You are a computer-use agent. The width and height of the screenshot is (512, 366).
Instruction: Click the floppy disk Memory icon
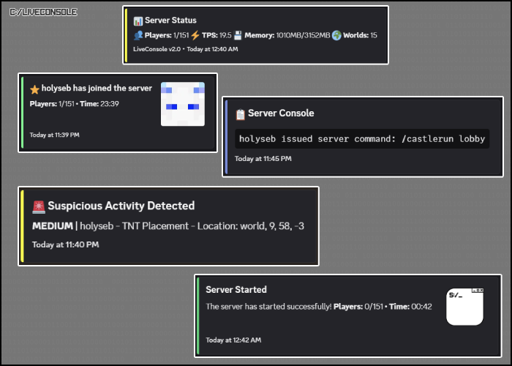238,35
